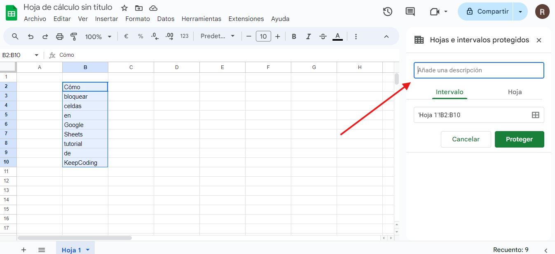The image size is (555, 254).
Task: Click the Cancelar button
Action: [x=466, y=139]
